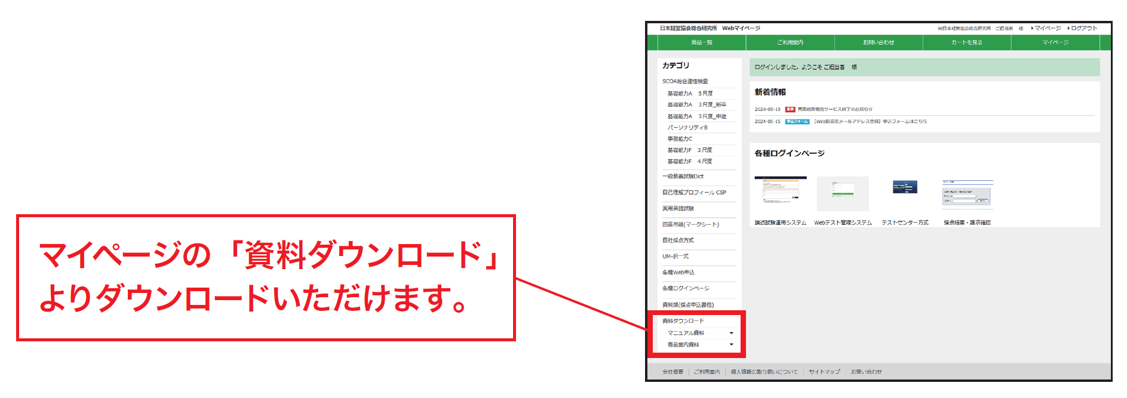Open the 会社概要 footer link

[672, 372]
